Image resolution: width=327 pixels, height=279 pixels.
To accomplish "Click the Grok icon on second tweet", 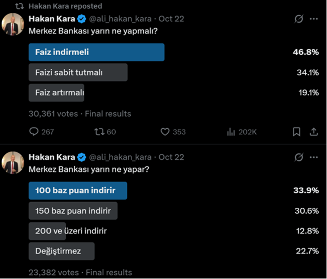I will [299, 157].
